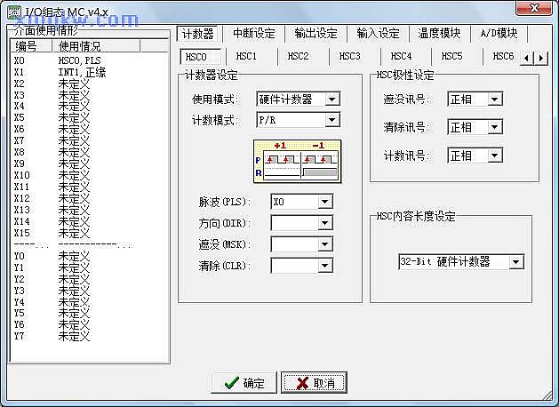Click the 取消 button

[x=314, y=383]
